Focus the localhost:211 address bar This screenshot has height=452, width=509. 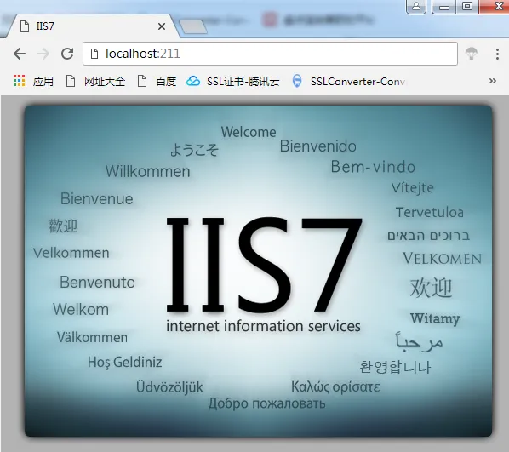click(270, 54)
